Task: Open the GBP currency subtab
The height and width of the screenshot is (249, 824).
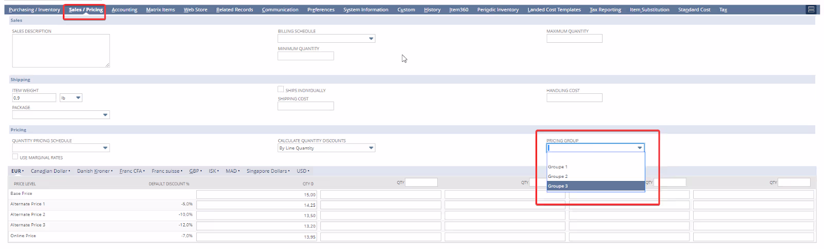Action: 194,171
